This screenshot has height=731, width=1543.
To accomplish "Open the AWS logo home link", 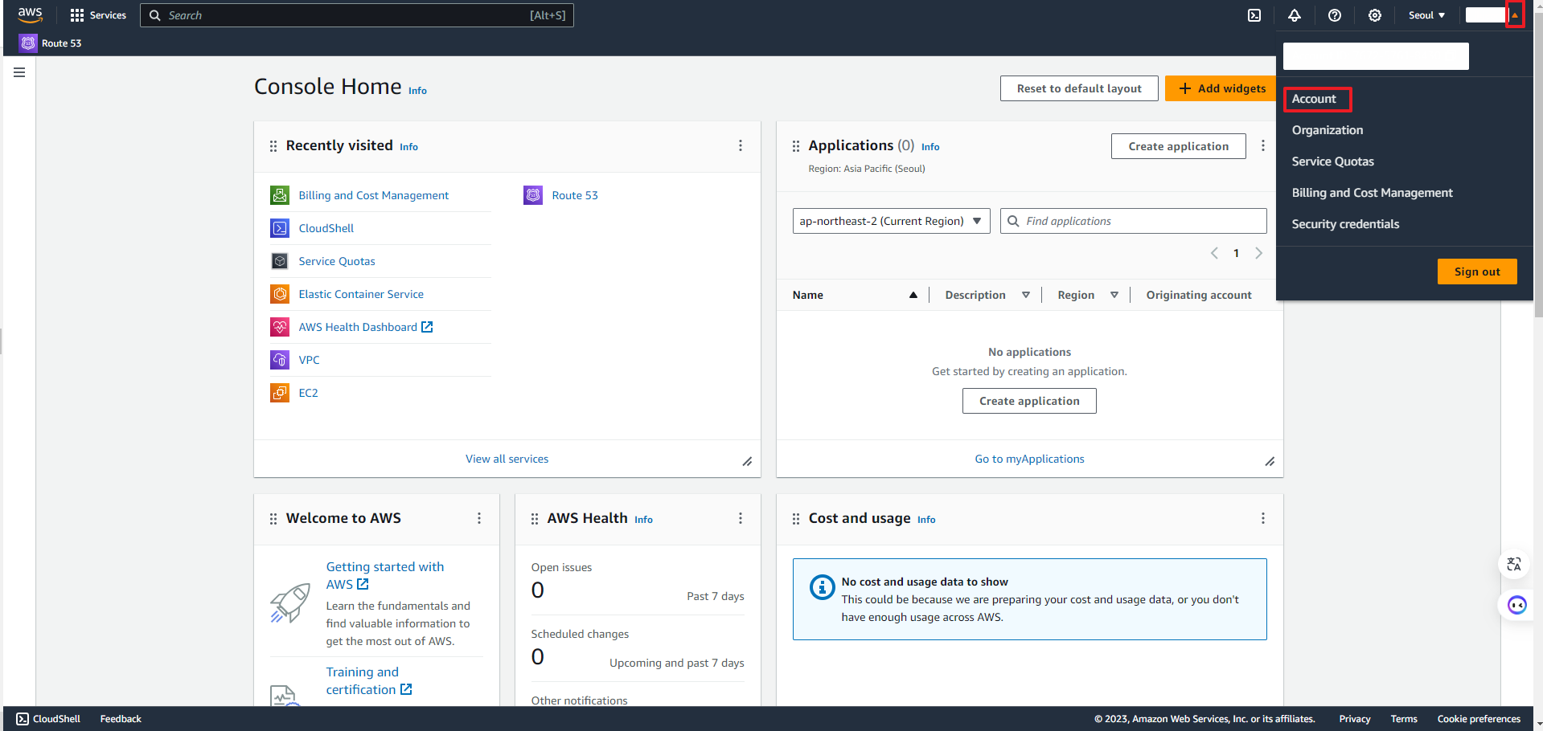I will (30, 14).
